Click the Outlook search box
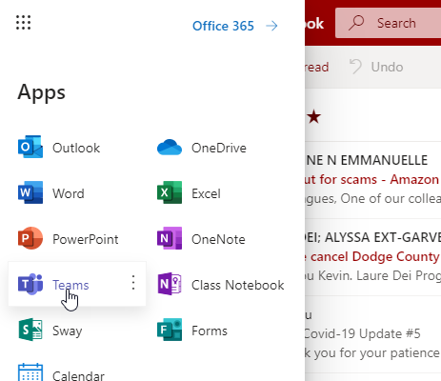Screen dimensions: 441x381 [x=388, y=23]
